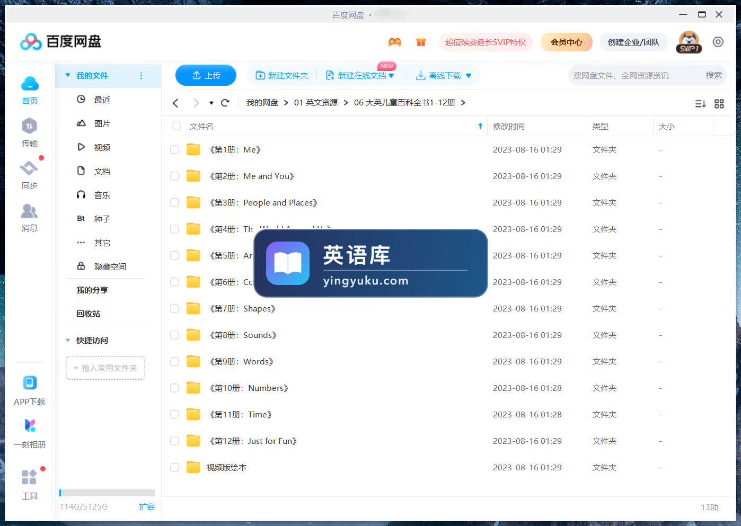
Task: Check the box for 《第12册: Just for Fun》
Action: [174, 441]
